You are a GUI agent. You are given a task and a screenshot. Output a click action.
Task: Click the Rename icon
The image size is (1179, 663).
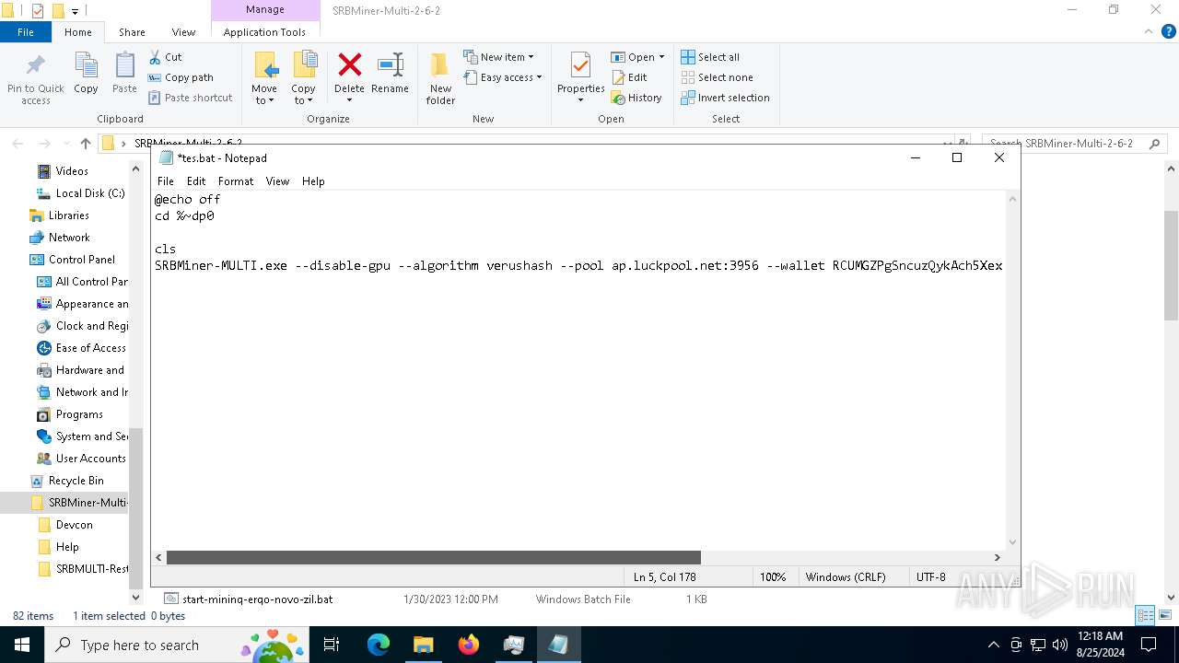(391, 65)
